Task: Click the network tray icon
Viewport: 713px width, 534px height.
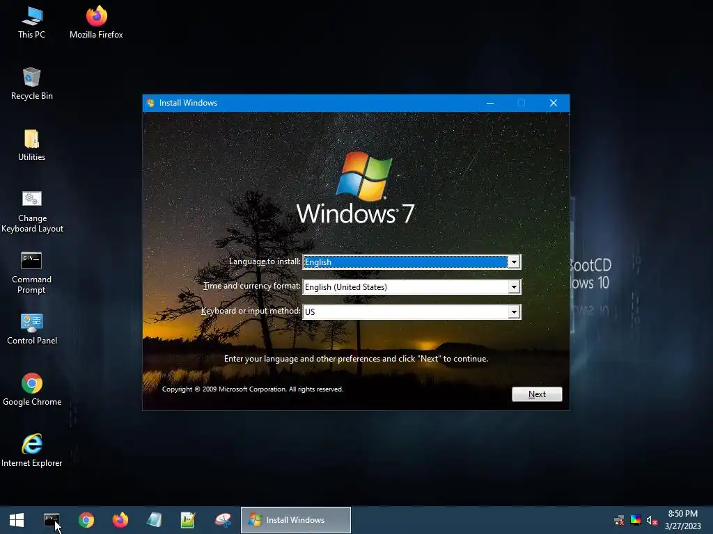Action: tap(619, 520)
